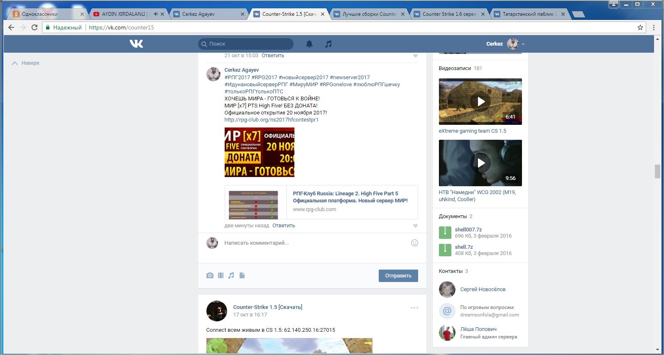Click the secure lock icon in address bar
This screenshot has width=664, height=355.
click(x=48, y=27)
